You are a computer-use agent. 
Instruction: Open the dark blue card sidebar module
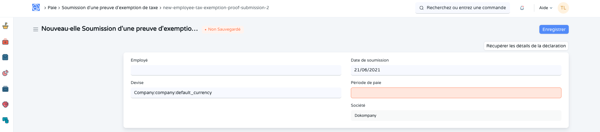click(5, 89)
